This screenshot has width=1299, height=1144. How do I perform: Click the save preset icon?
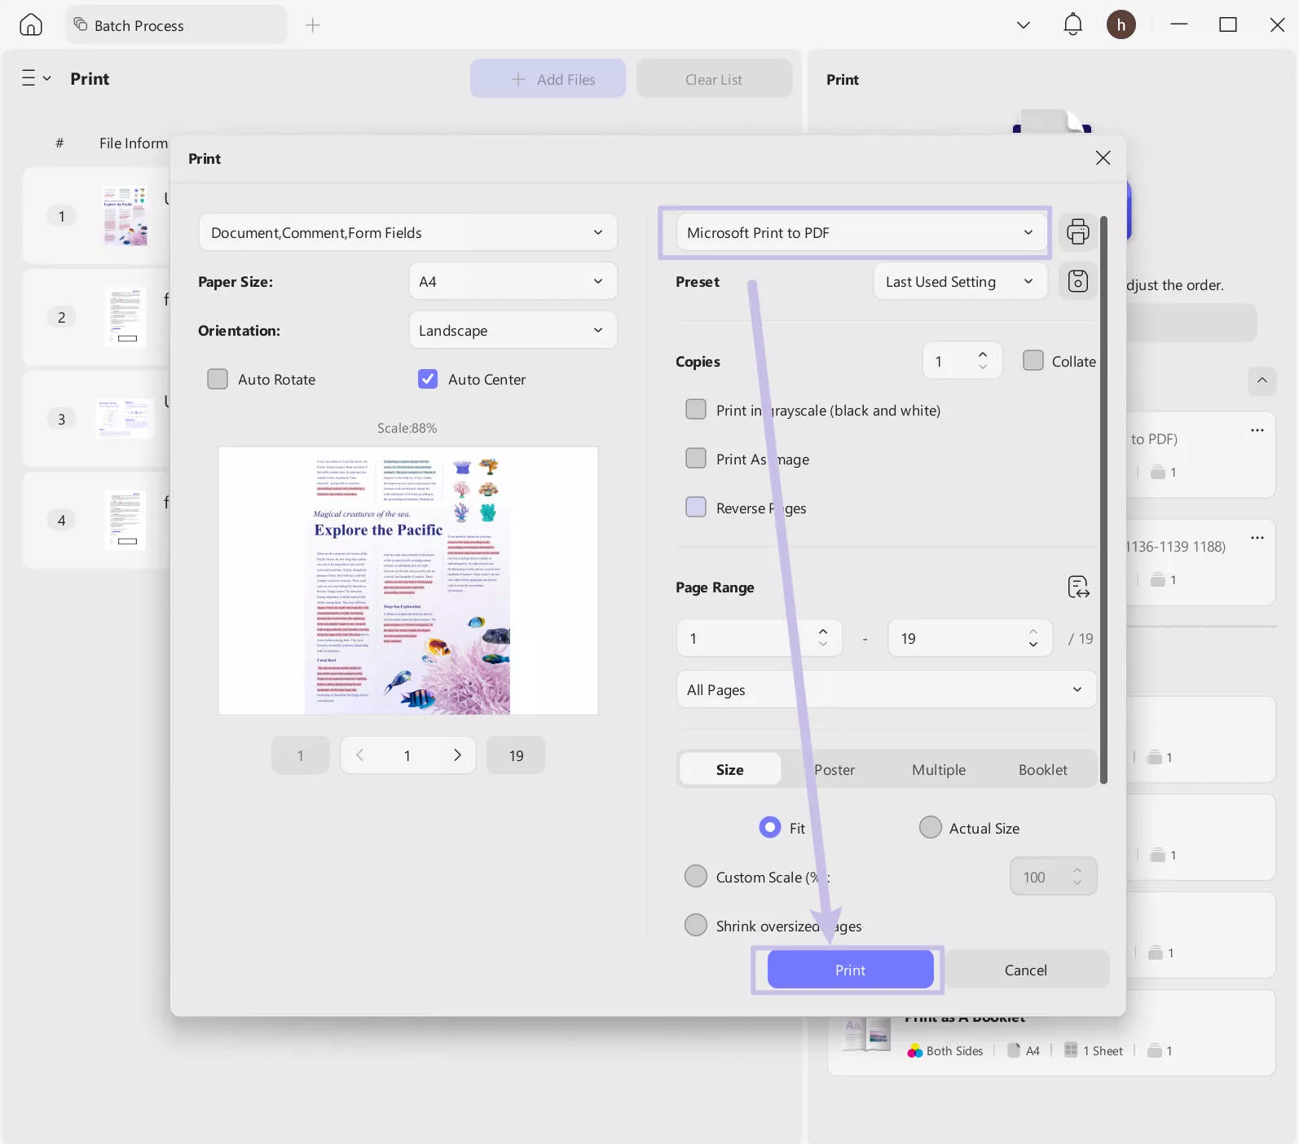pos(1078,281)
